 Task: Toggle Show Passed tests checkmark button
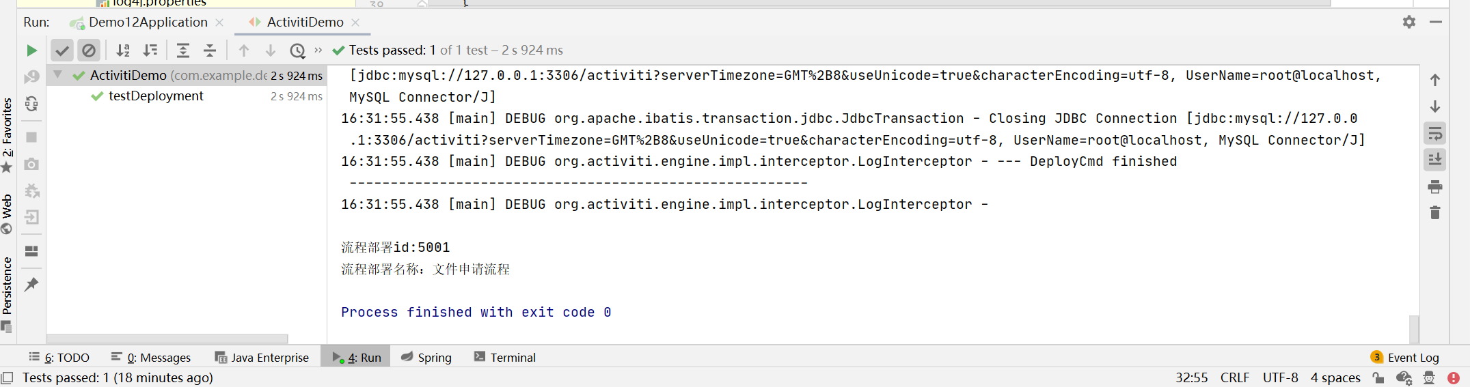(62, 51)
